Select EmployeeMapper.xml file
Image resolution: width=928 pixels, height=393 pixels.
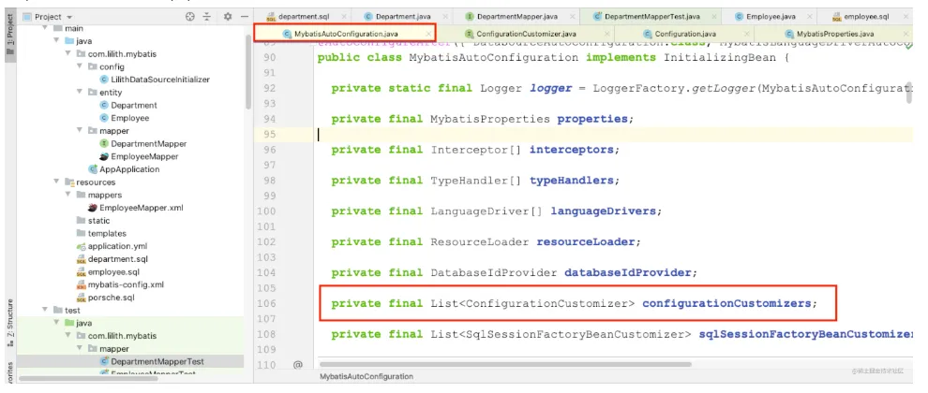142,208
